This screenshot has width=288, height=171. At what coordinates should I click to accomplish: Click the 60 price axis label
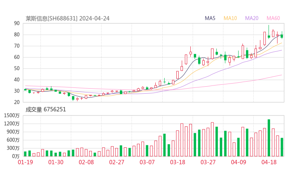coord(17,57)
